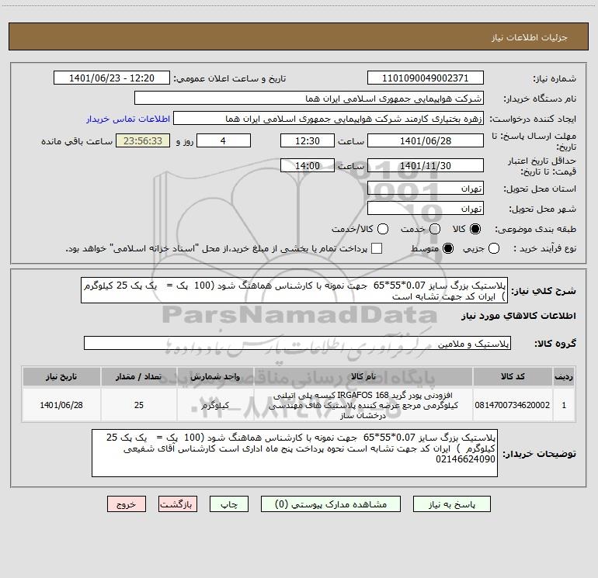The image size is (598, 578).
Task: Click the response deadline date 1401/06/28 field
Action: click(426, 140)
